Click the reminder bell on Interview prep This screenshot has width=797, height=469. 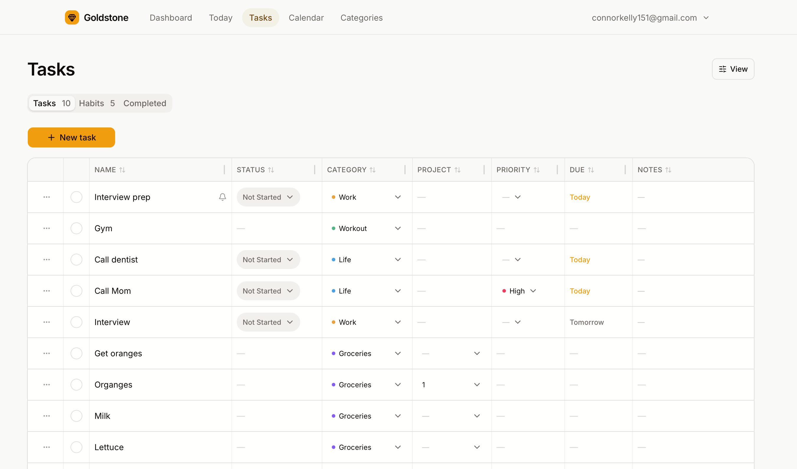point(222,197)
